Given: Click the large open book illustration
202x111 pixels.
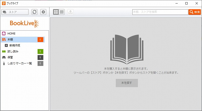Looking at the screenshot, I should pos(127,49).
